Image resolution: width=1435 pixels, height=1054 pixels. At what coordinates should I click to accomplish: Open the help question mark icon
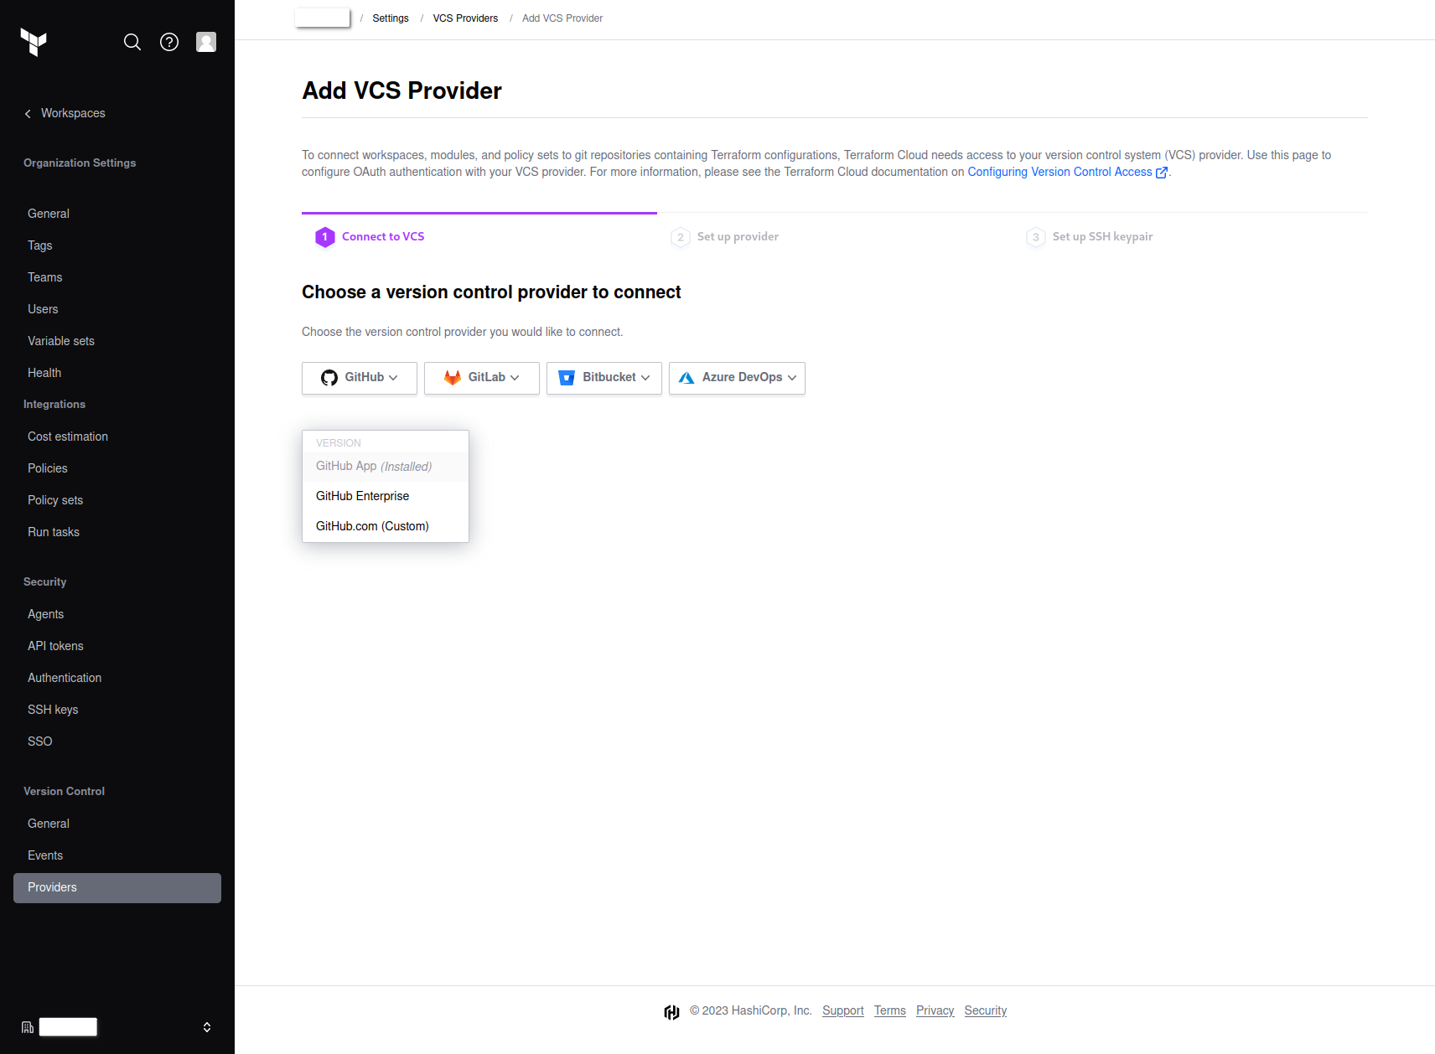[169, 42]
